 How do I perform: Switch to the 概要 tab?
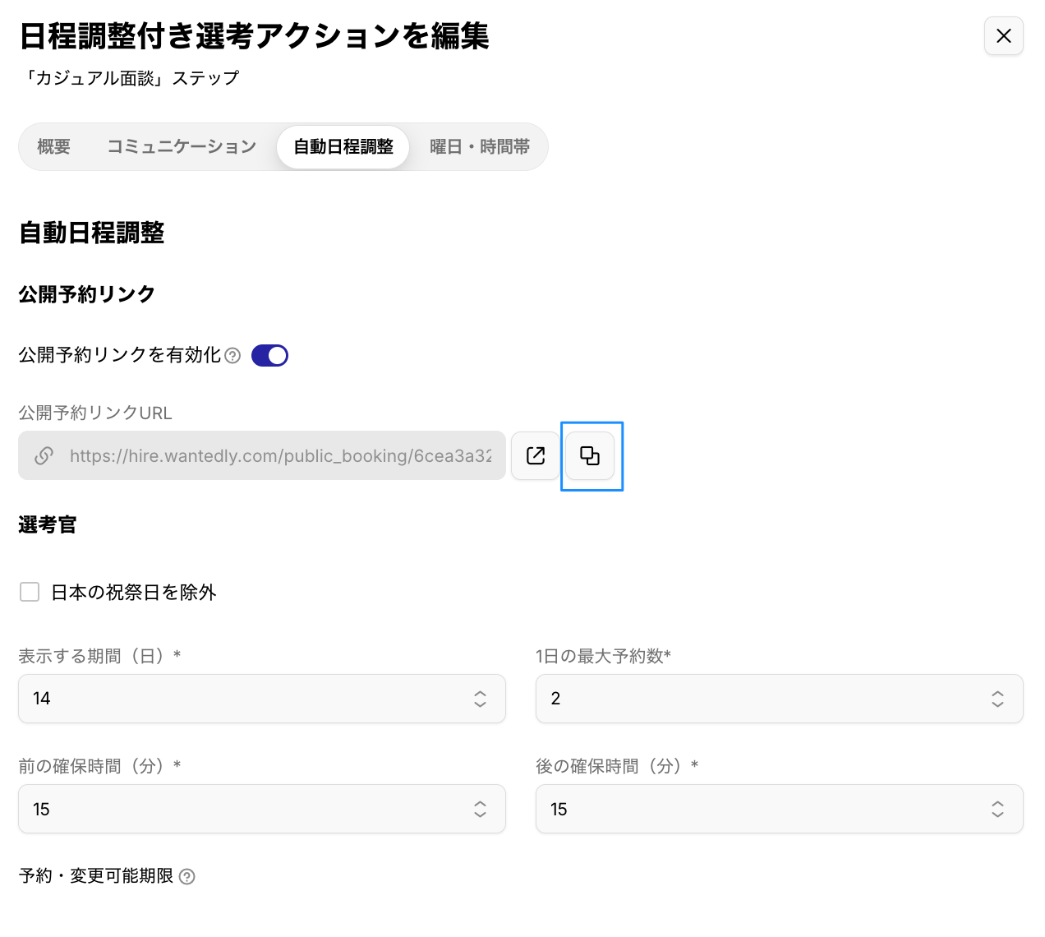[54, 147]
